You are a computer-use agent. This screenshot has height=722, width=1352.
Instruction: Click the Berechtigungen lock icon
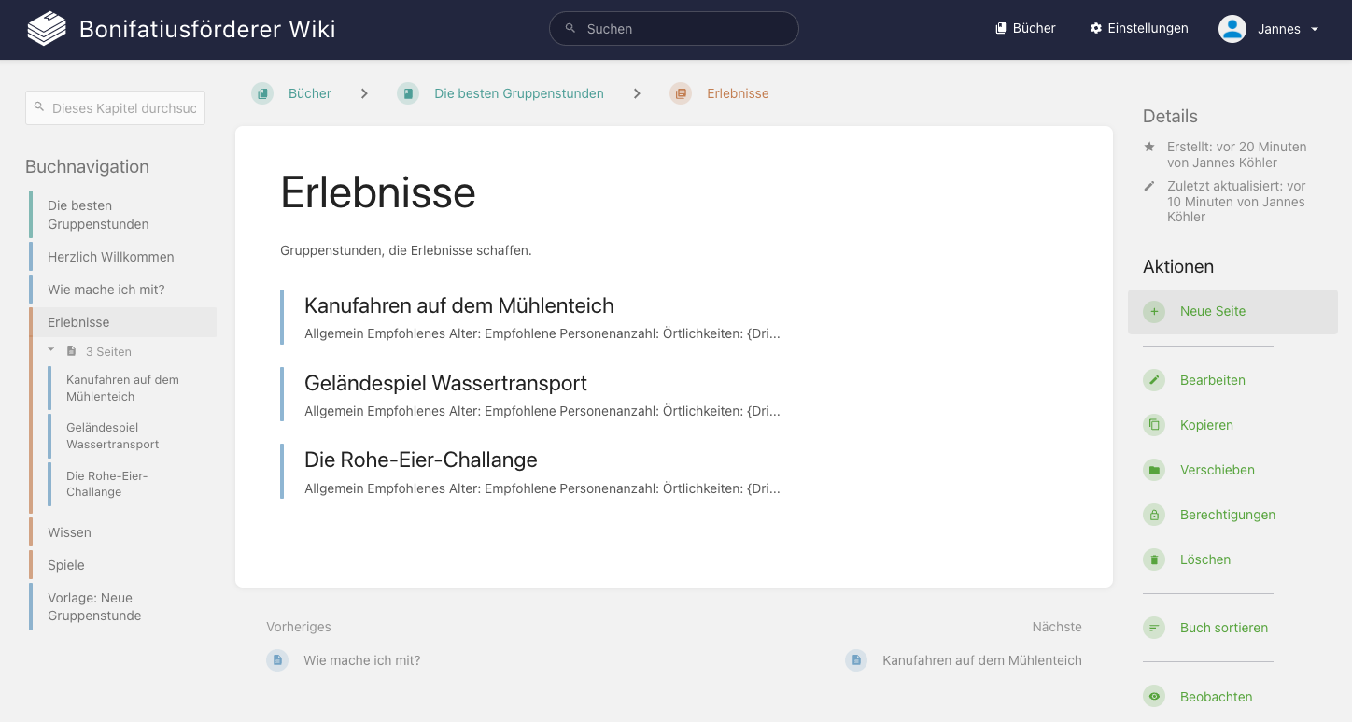pos(1154,515)
